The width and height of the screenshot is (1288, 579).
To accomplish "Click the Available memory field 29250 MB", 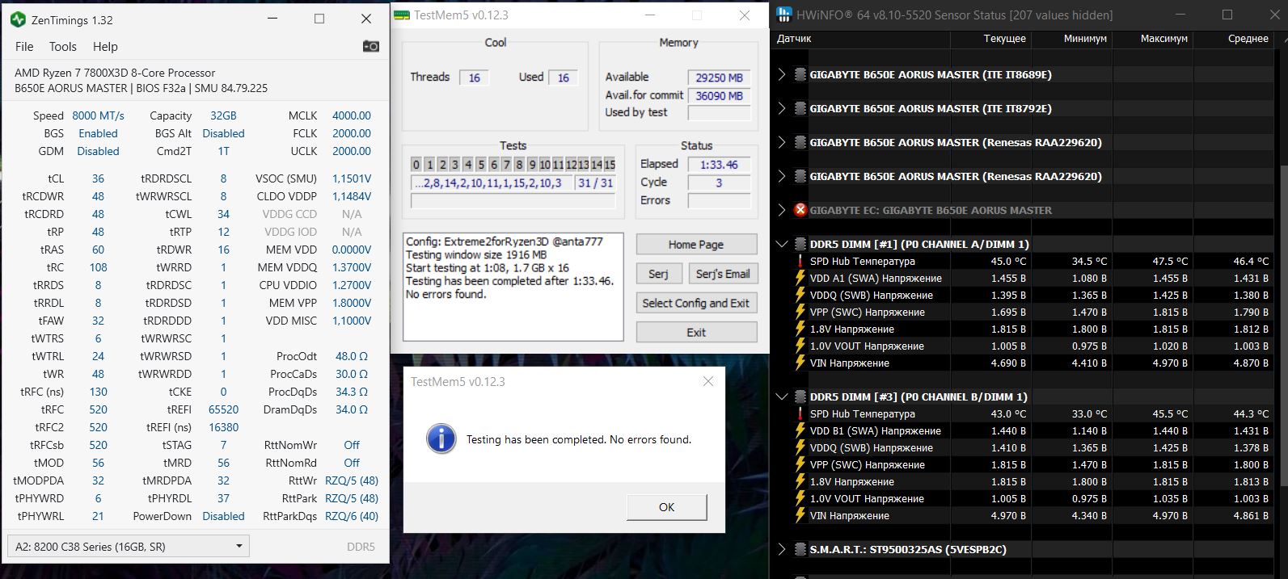I will coord(719,78).
